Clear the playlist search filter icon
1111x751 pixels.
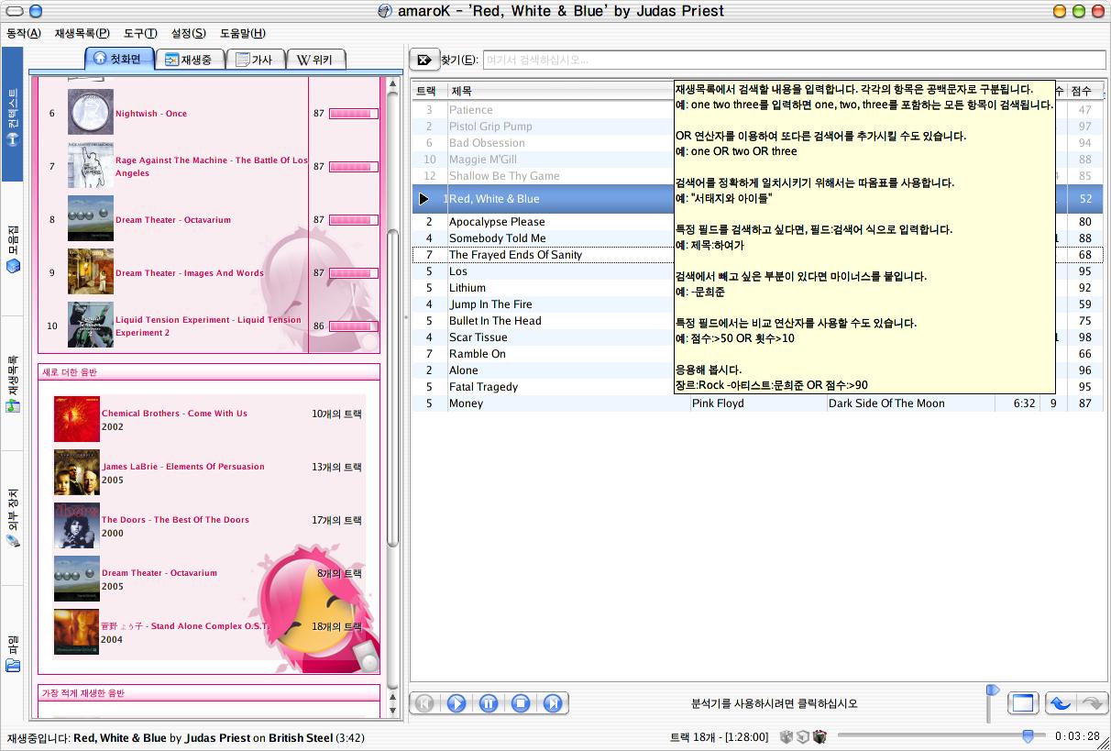[x=423, y=60]
